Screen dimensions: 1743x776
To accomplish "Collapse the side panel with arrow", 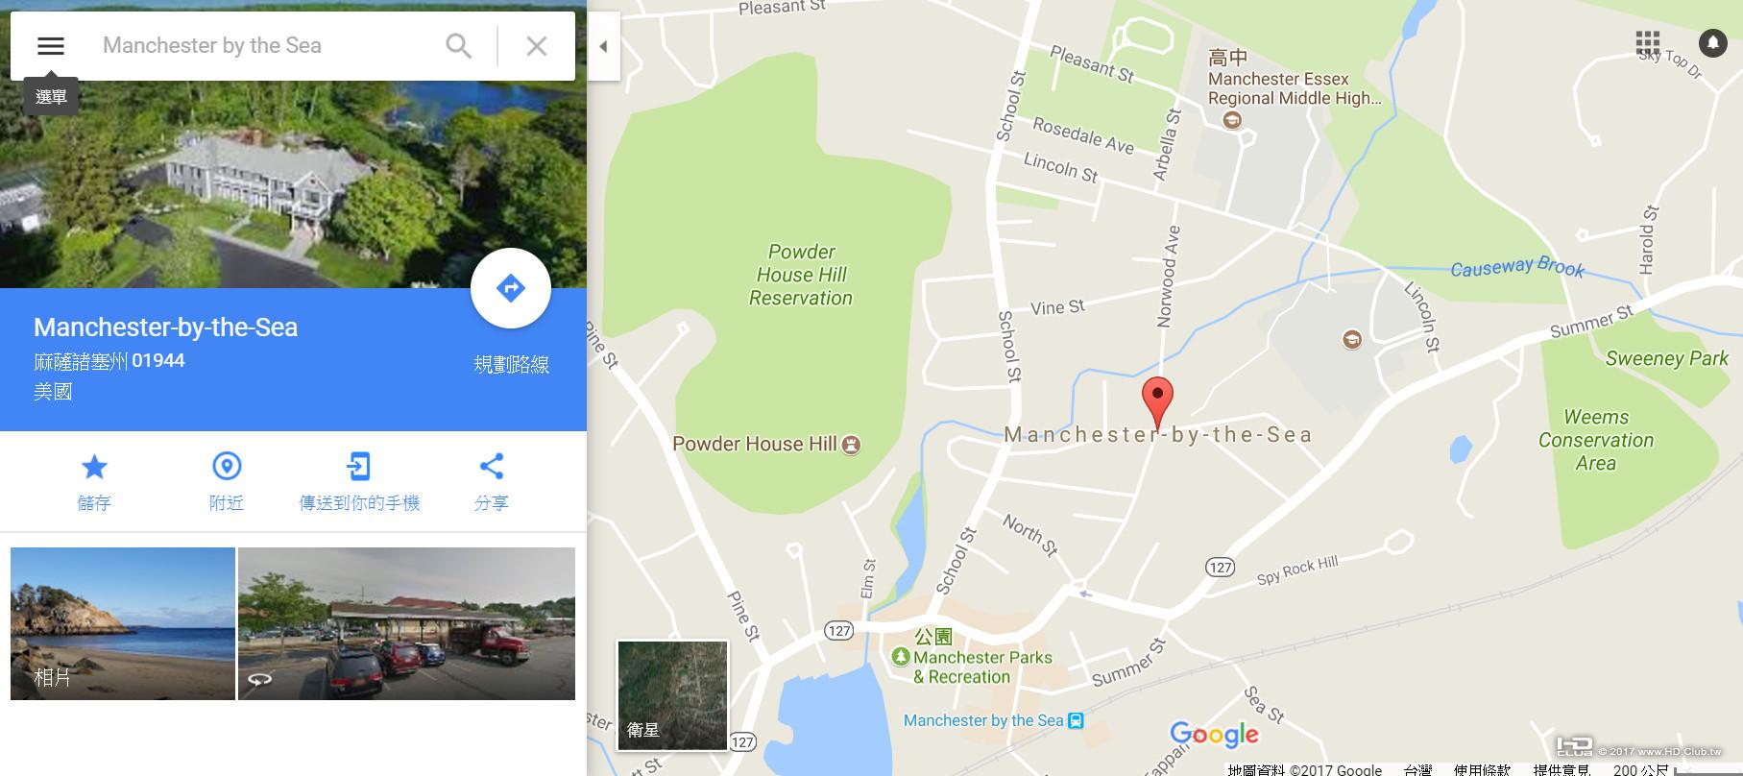I will 603,46.
